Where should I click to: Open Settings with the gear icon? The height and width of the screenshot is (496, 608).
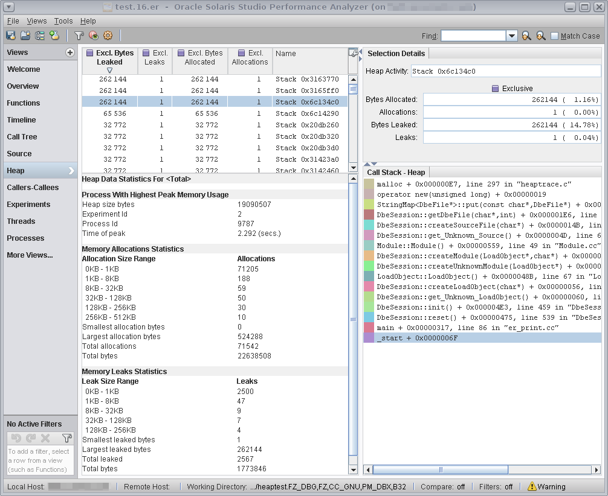(108, 36)
